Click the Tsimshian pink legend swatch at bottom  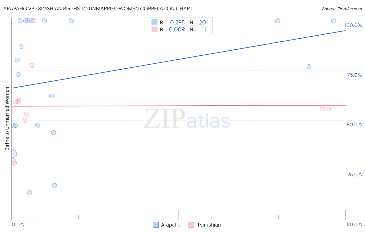[x=191, y=225]
